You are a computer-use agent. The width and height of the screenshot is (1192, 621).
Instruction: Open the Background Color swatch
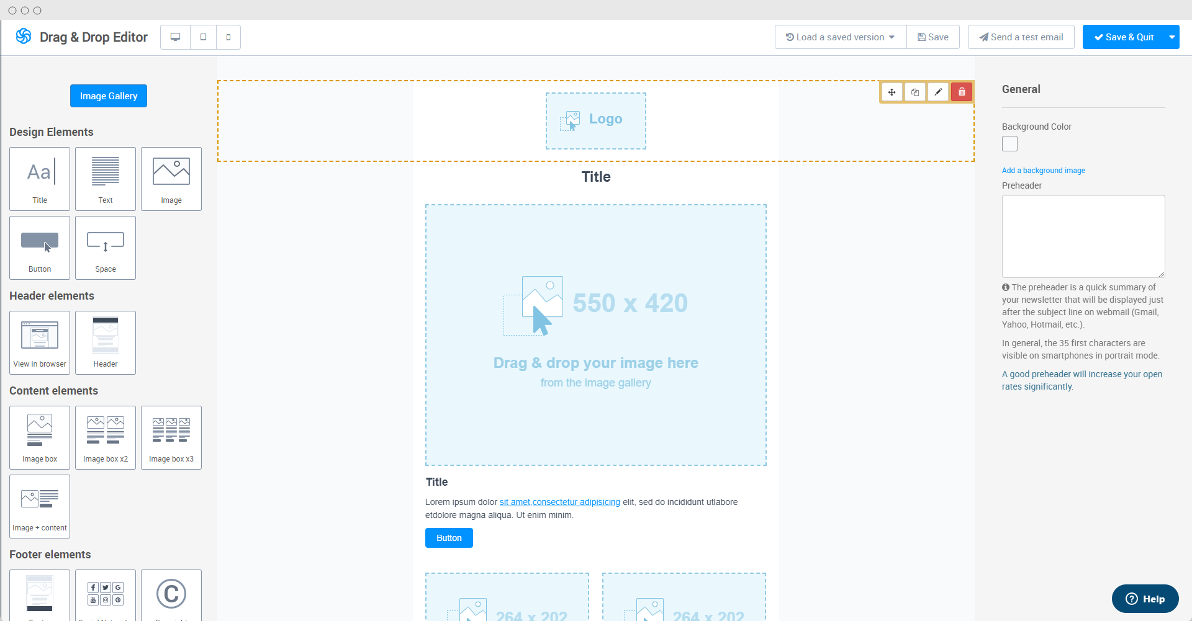[x=1010, y=144]
